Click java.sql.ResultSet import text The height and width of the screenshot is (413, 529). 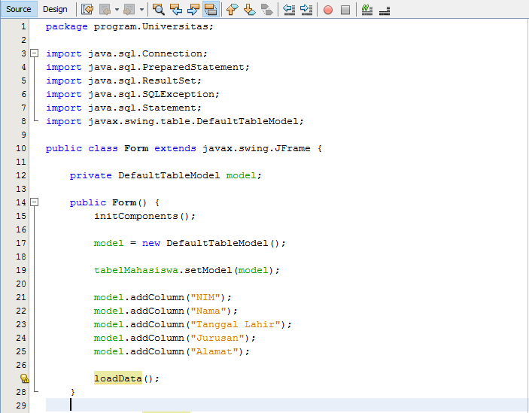point(142,80)
